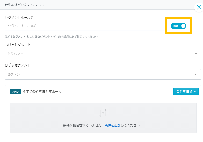Click the はずすセグメント label
The width and height of the screenshot is (203, 142).
(18, 65)
